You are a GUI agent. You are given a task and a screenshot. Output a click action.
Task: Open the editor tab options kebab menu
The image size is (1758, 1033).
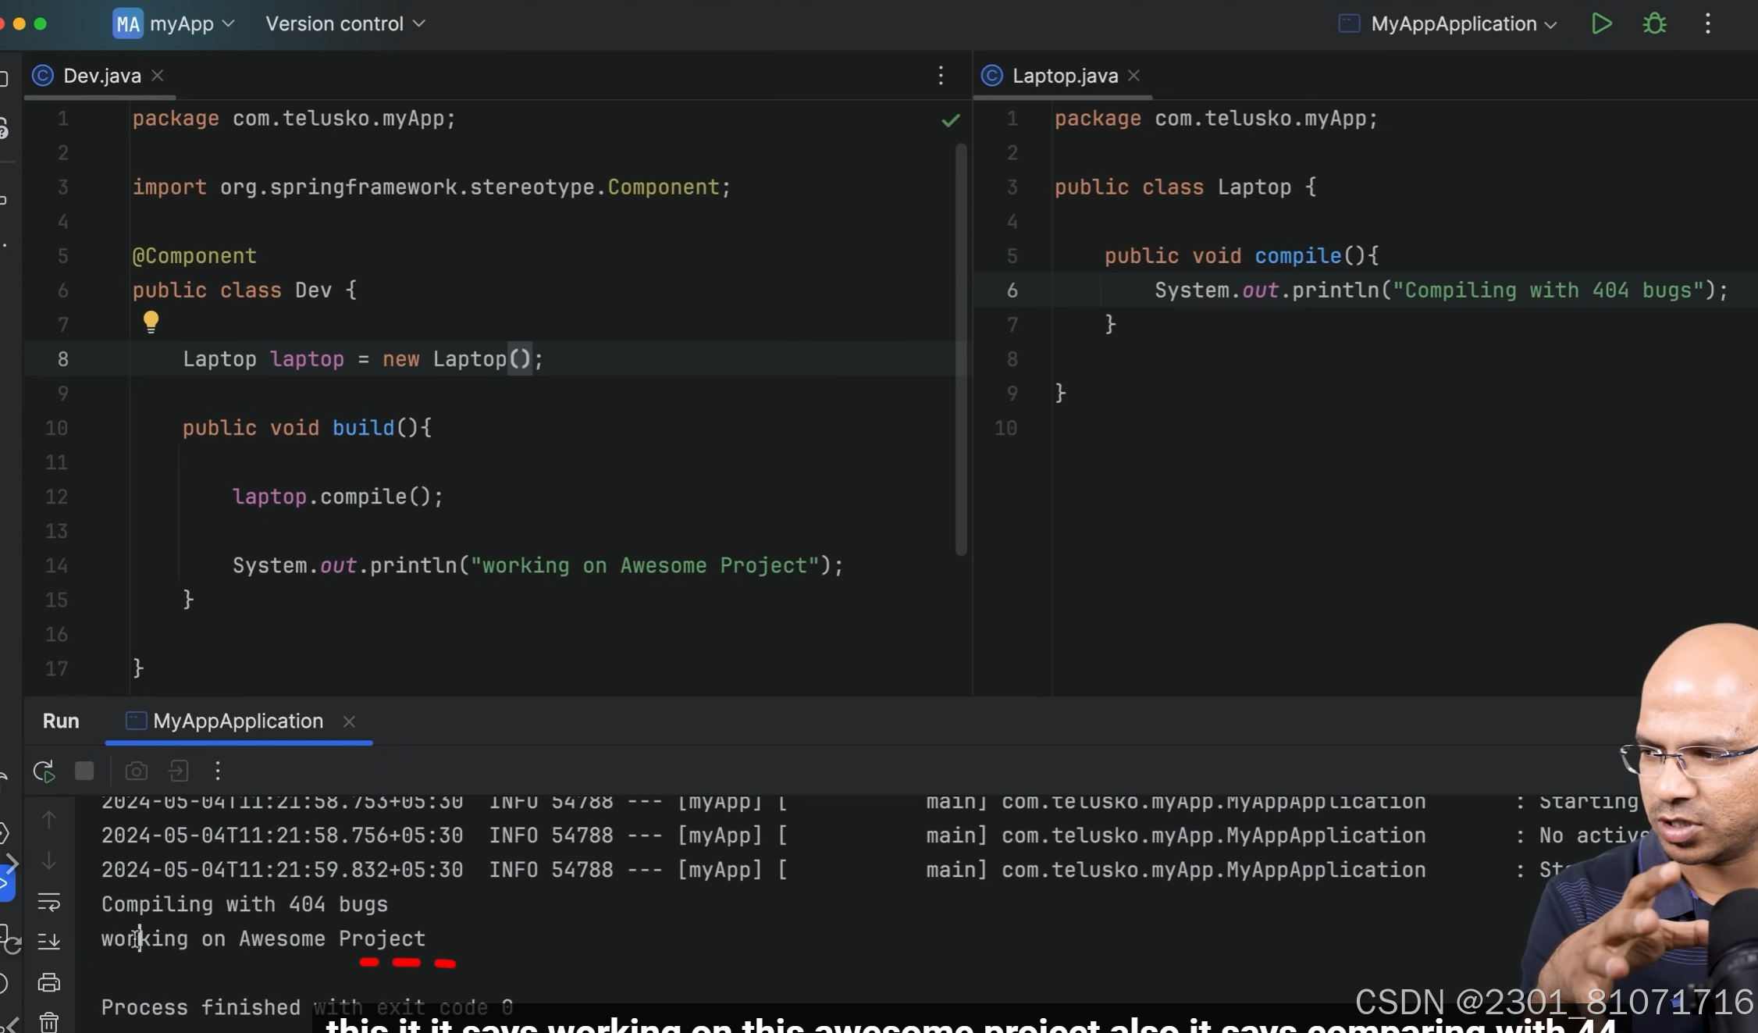click(x=941, y=76)
